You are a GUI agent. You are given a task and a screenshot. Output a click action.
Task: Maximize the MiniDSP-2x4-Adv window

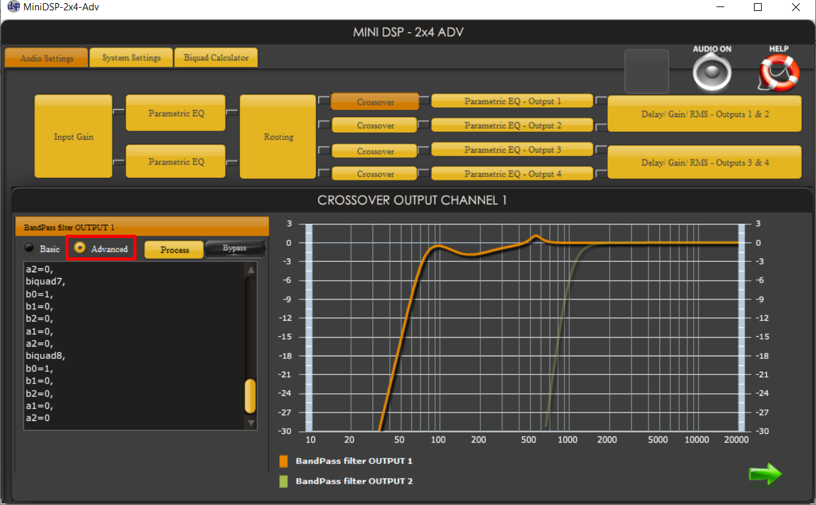pyautogui.click(x=758, y=7)
